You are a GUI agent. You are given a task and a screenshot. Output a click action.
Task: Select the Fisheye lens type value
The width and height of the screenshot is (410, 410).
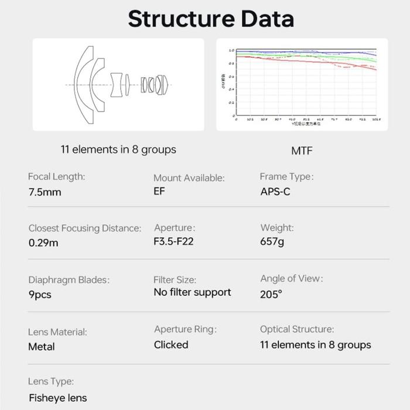click(x=58, y=398)
